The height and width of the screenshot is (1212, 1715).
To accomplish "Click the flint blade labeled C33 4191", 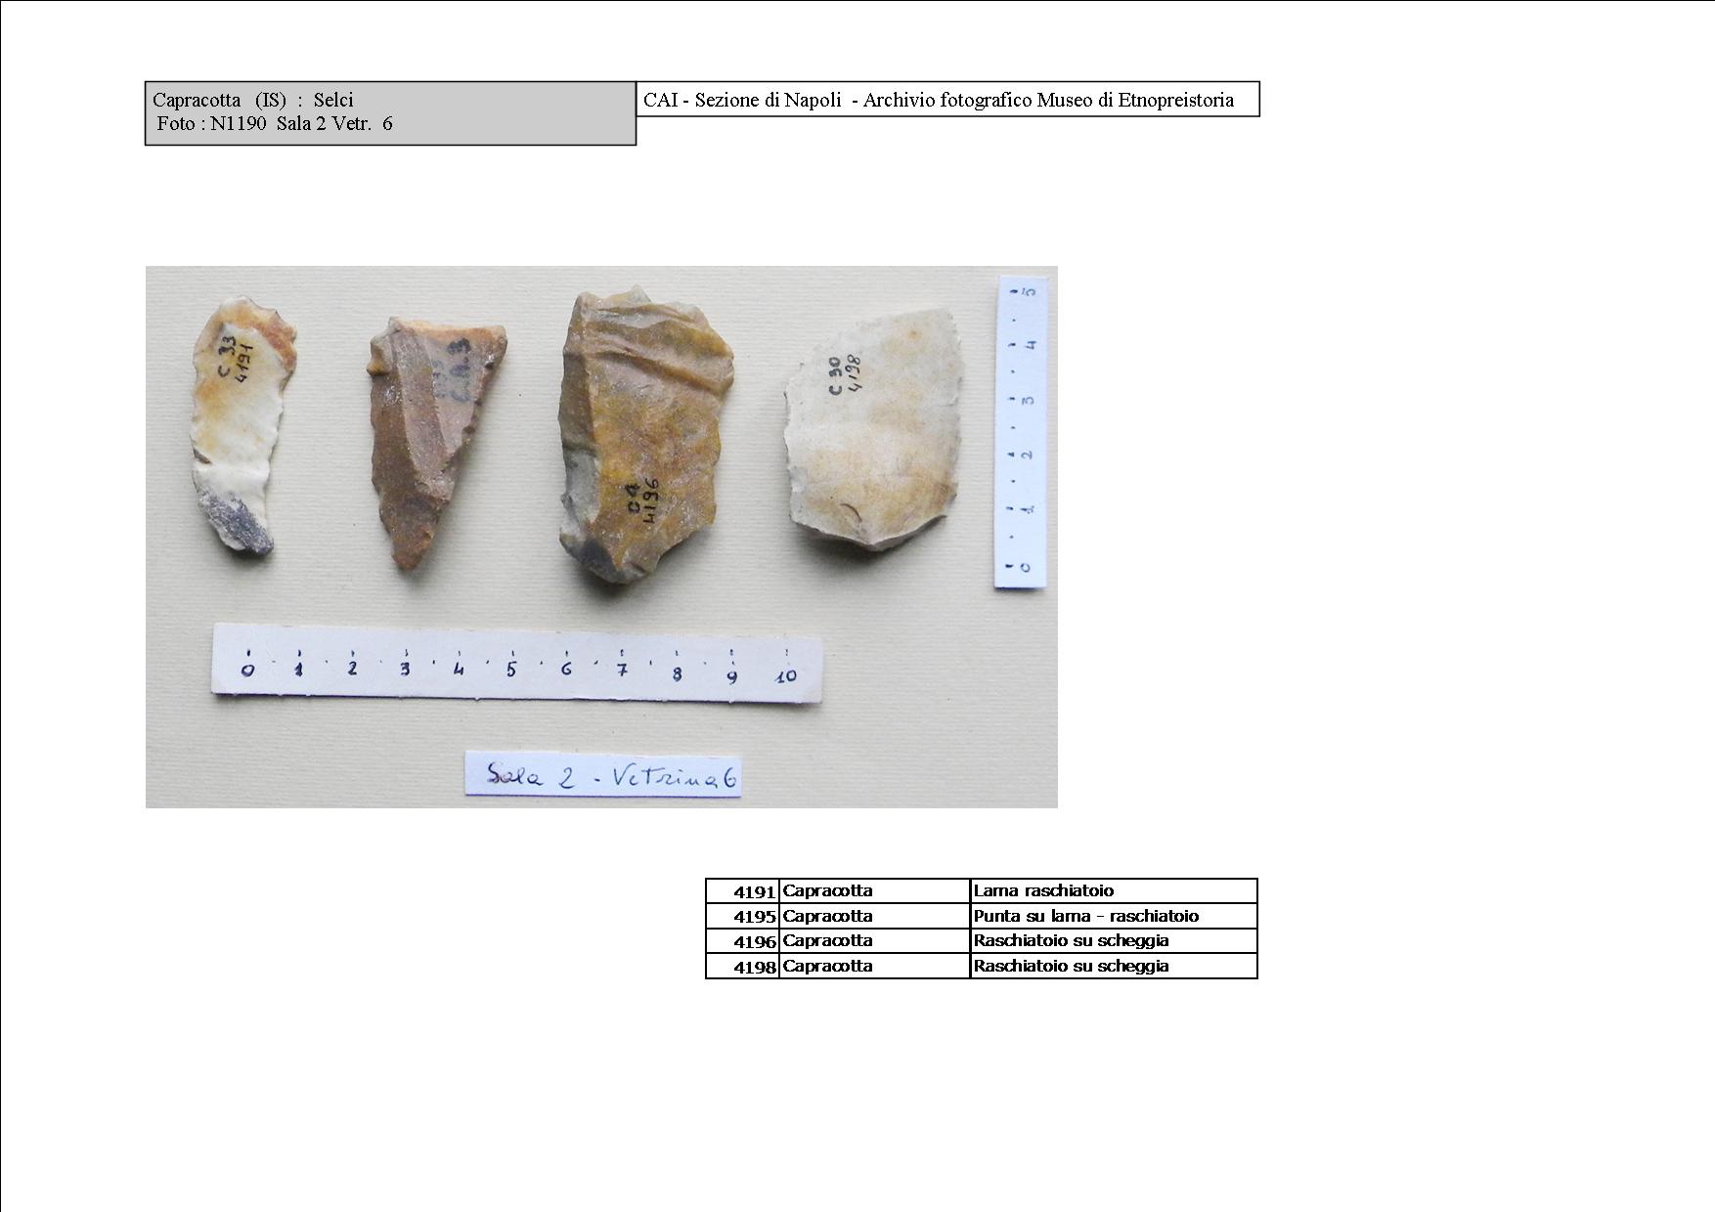I will pos(242,428).
